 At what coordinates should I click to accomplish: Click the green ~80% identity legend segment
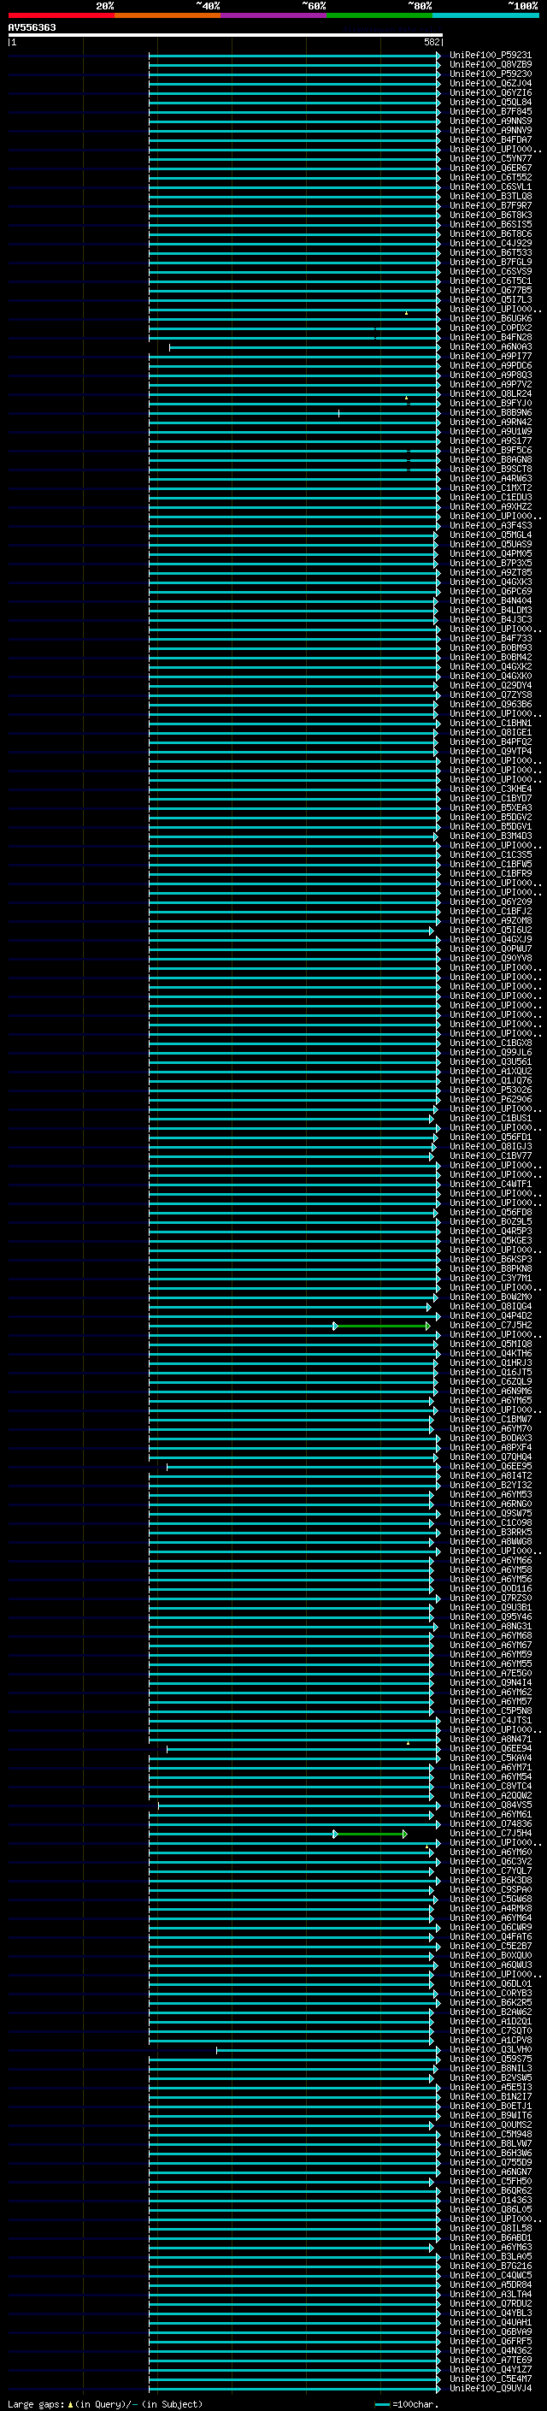379,15
